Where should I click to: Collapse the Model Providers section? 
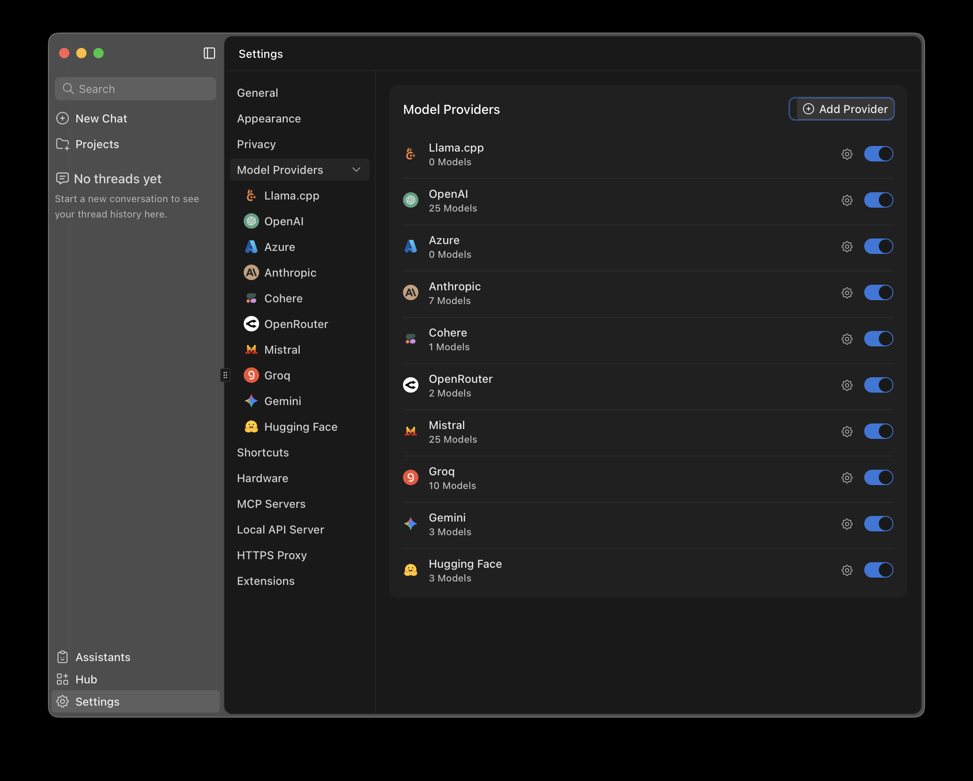pyautogui.click(x=356, y=170)
